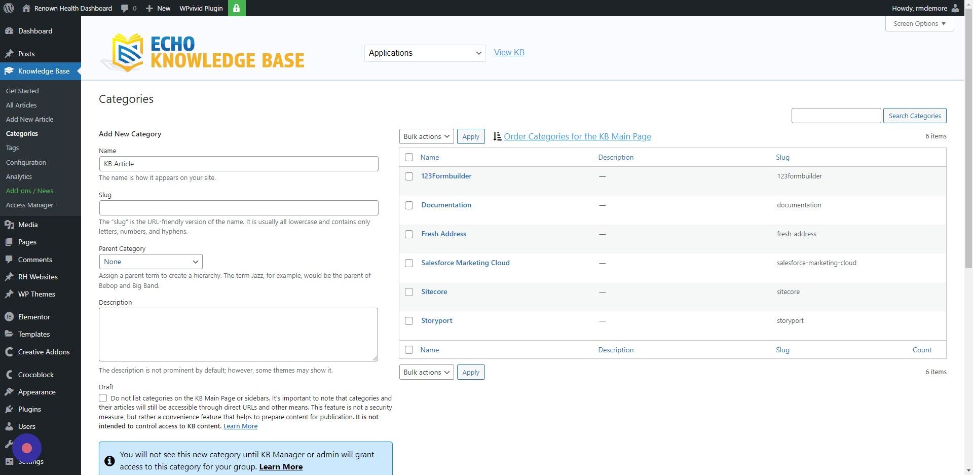Open Get Started submenu item
Screen dimensions: 973x475
[x=22, y=91]
